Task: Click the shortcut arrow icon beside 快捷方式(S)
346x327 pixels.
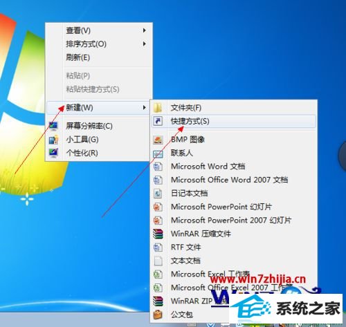Action: coord(158,121)
